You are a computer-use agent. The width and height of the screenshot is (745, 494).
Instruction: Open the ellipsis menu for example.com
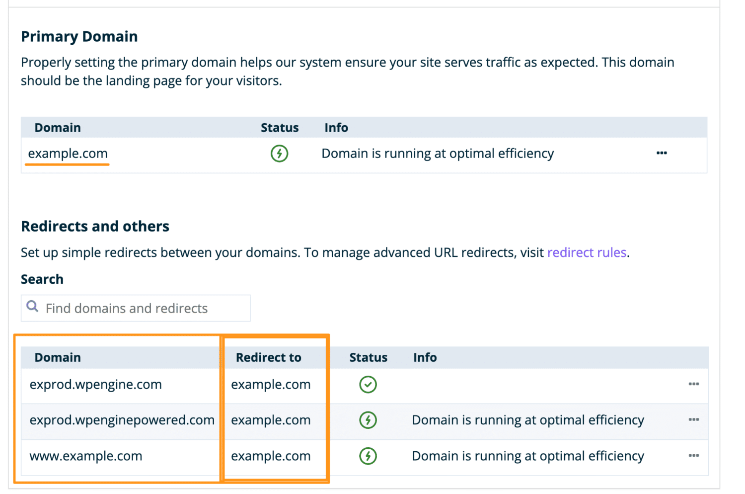tap(662, 153)
